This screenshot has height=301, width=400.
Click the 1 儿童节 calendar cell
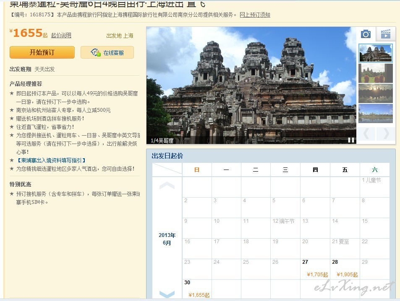374,187
